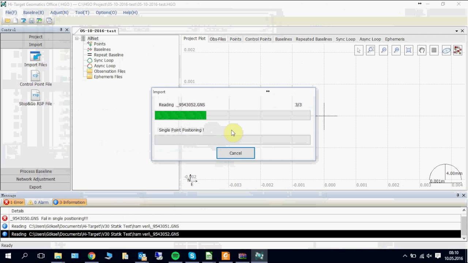The height and width of the screenshot is (263, 468).
Task: Open the File(F) menu
Action: click(x=11, y=12)
